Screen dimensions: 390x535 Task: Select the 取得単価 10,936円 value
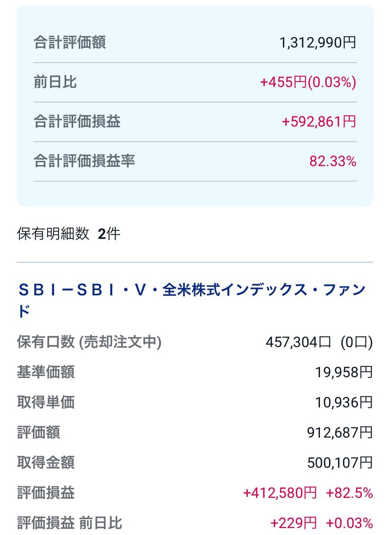[x=344, y=402]
